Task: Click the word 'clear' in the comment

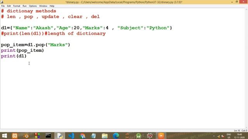Action: (x=75, y=17)
